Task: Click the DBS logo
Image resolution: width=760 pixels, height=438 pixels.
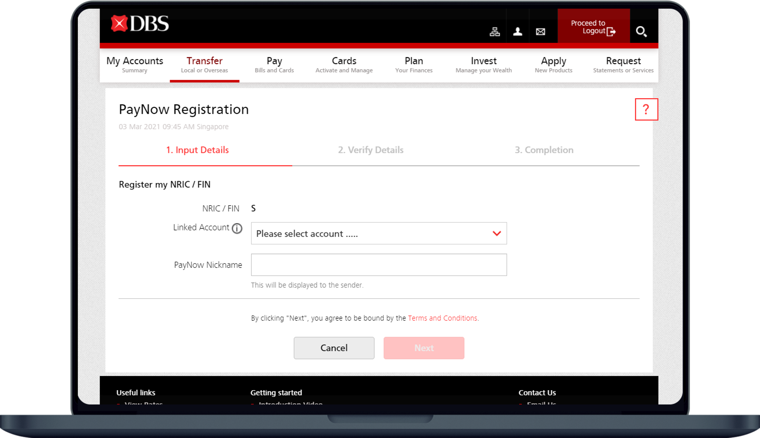Action: pos(140,24)
